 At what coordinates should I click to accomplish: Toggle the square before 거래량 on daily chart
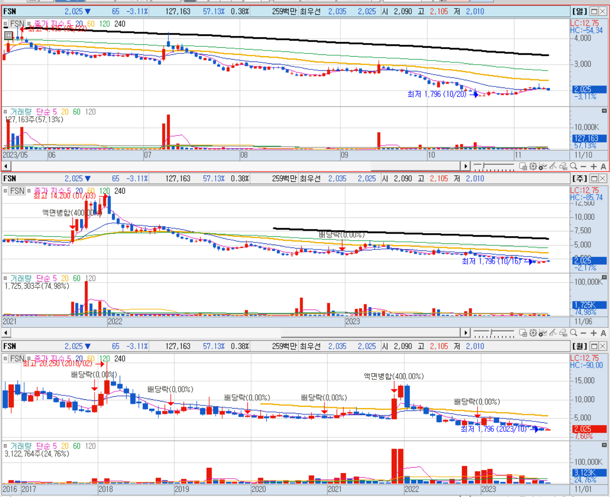click(x=6, y=112)
